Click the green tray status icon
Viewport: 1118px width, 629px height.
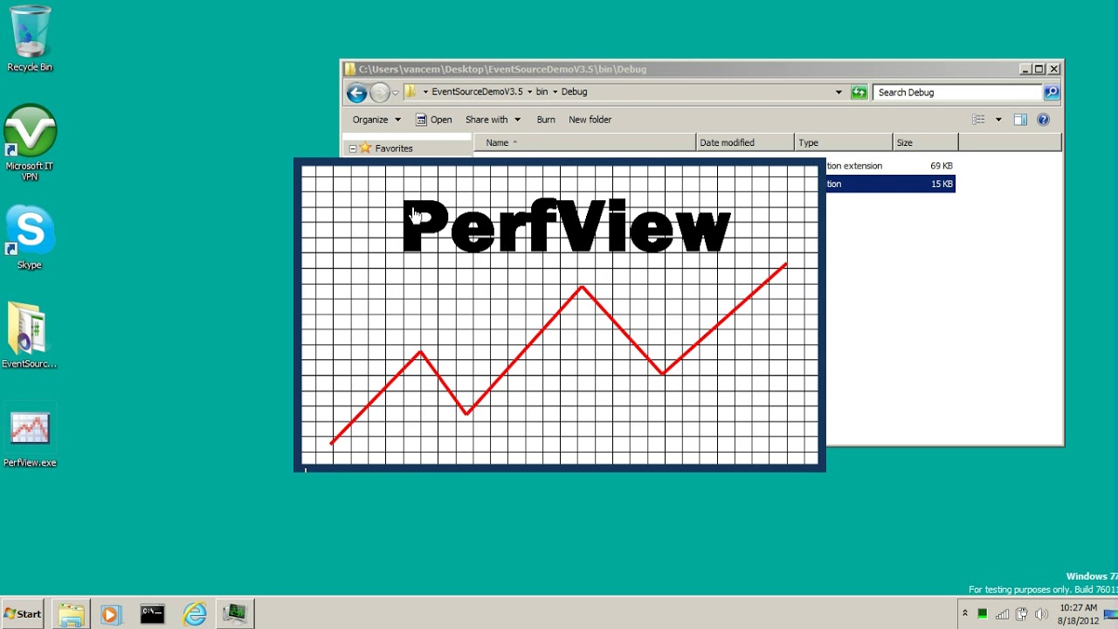pyautogui.click(x=983, y=614)
